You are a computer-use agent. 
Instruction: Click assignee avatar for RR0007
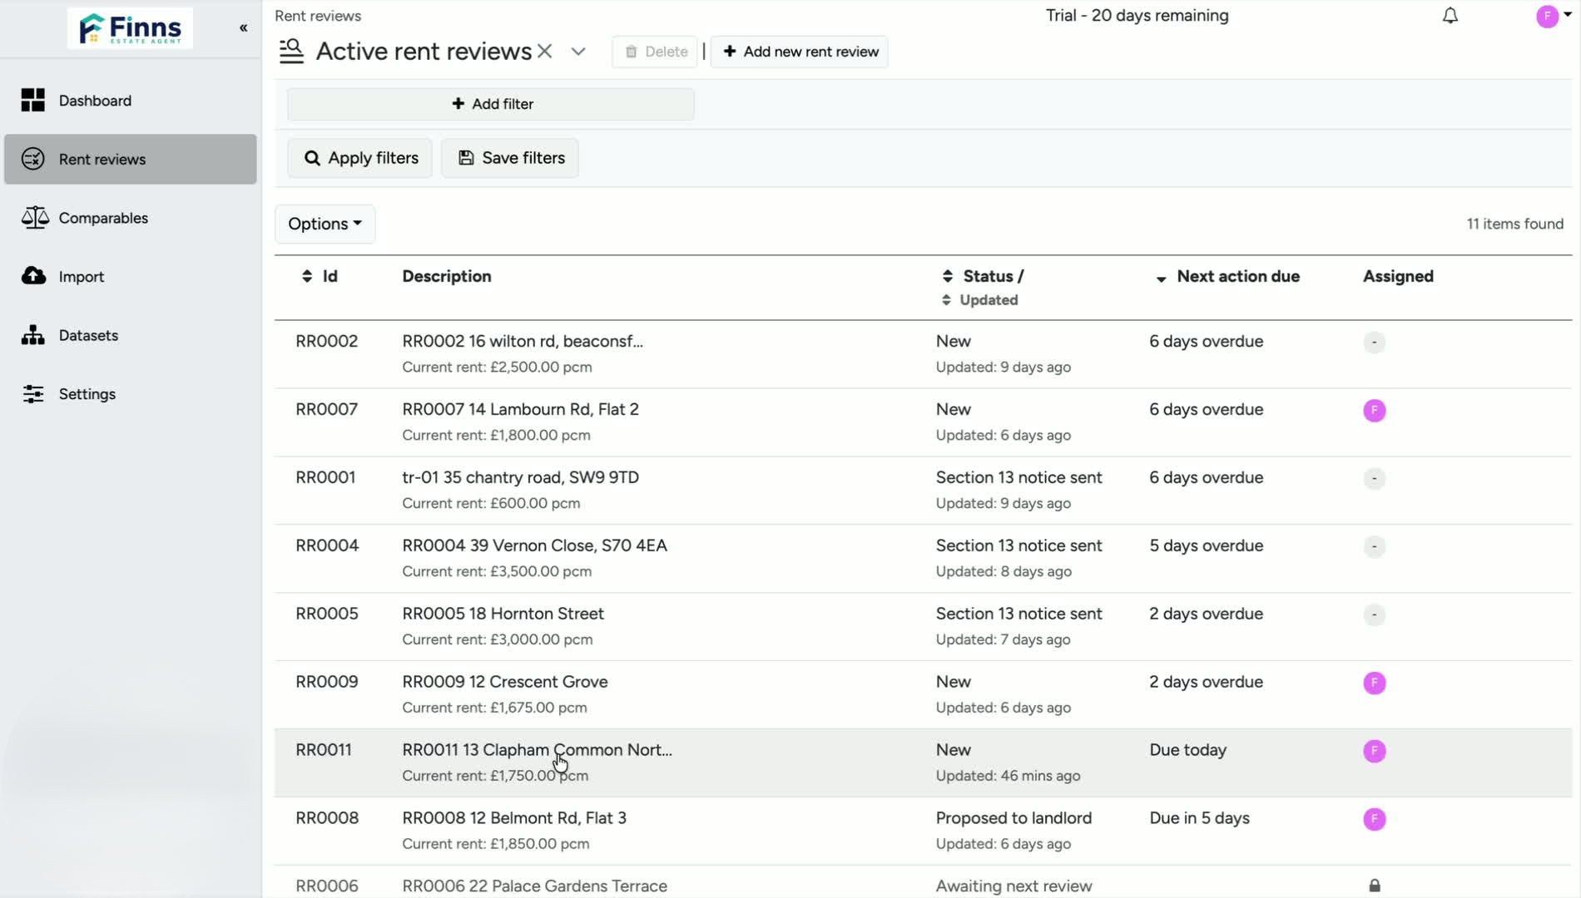coord(1375,410)
